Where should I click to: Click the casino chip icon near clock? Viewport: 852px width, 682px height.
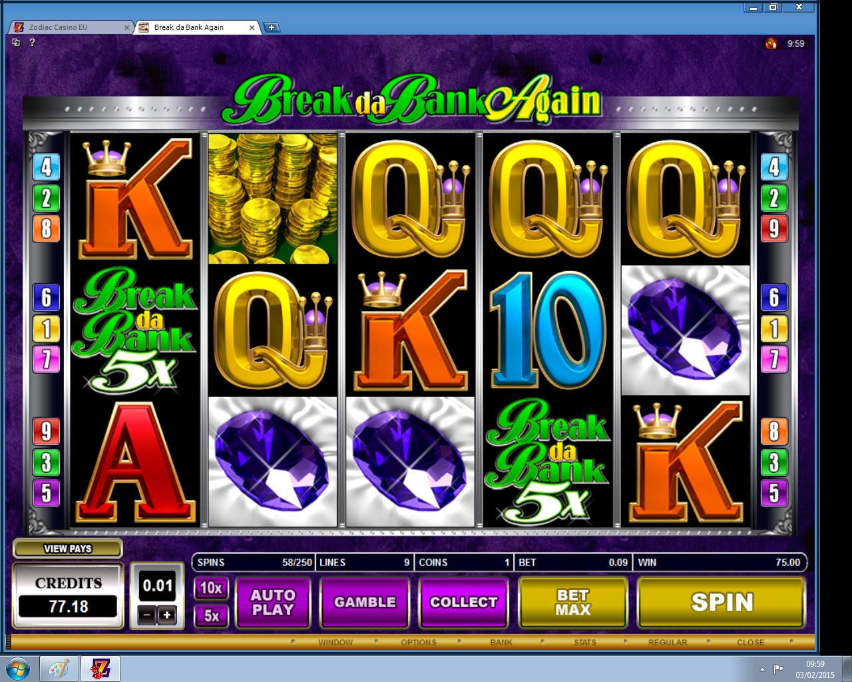771,43
